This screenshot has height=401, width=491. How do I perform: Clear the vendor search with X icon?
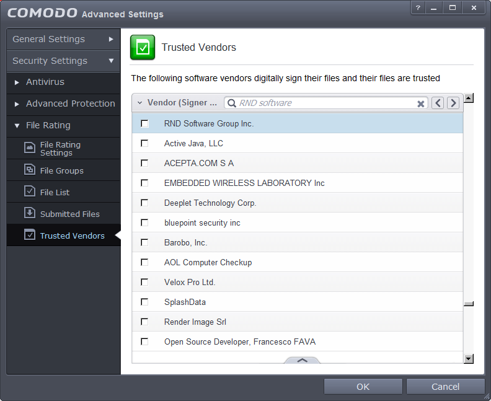coord(421,104)
